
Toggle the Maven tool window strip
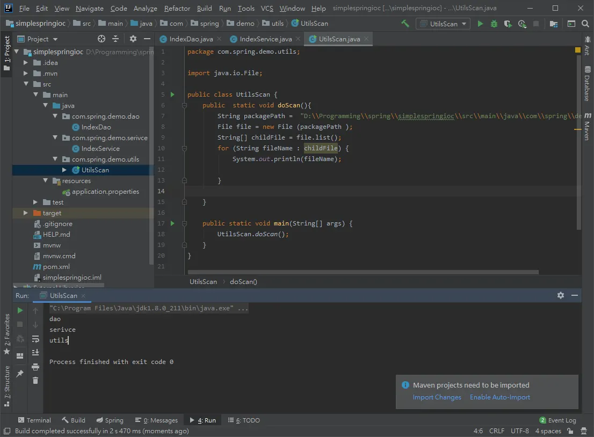[x=587, y=127]
